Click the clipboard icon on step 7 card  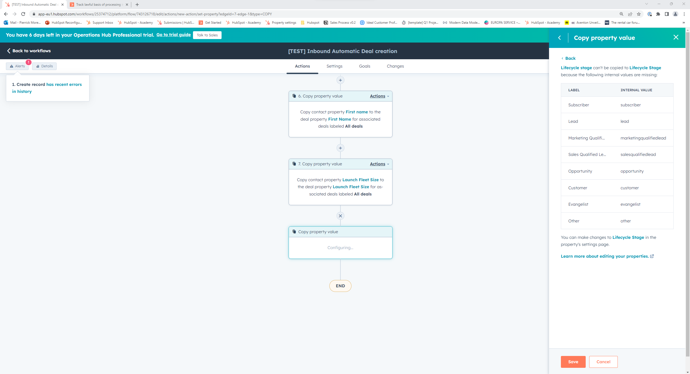pos(294,164)
